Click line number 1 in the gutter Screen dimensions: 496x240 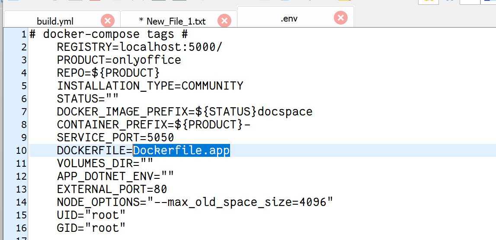click(x=24, y=34)
